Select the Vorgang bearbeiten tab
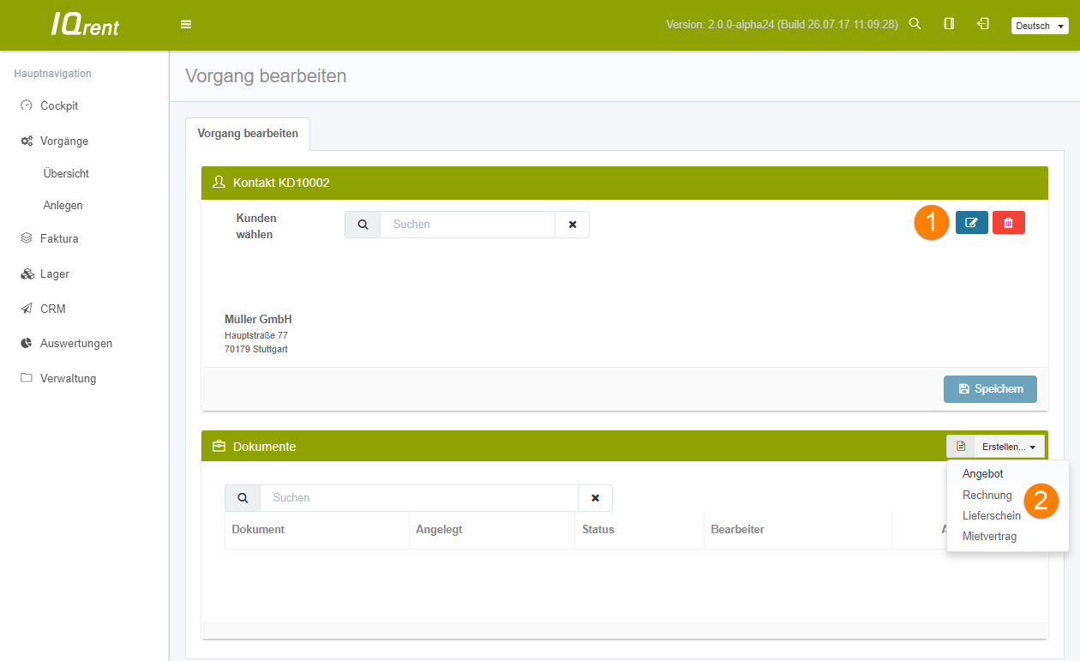 [248, 134]
